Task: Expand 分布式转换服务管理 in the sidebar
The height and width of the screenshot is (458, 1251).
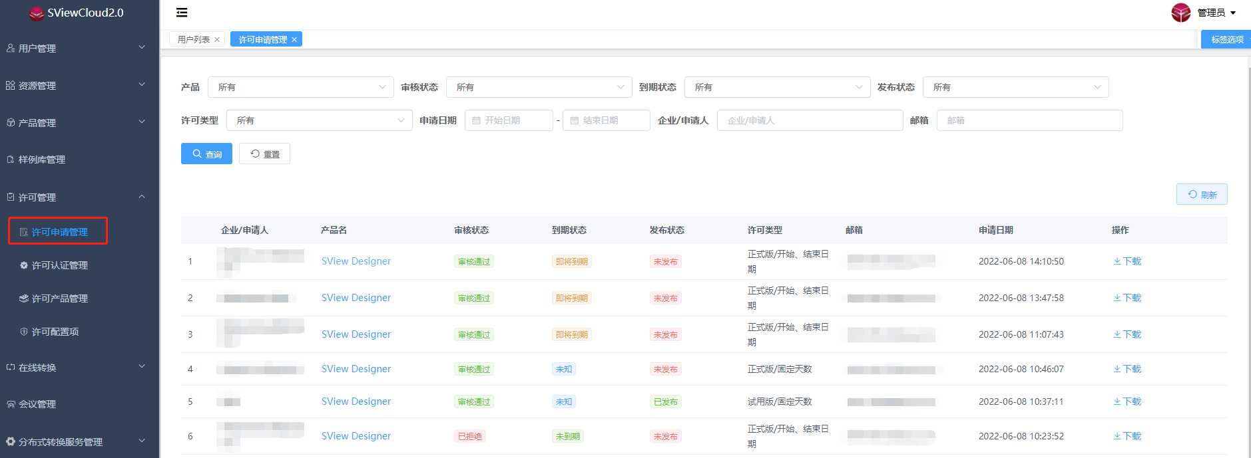Action: click(x=79, y=441)
